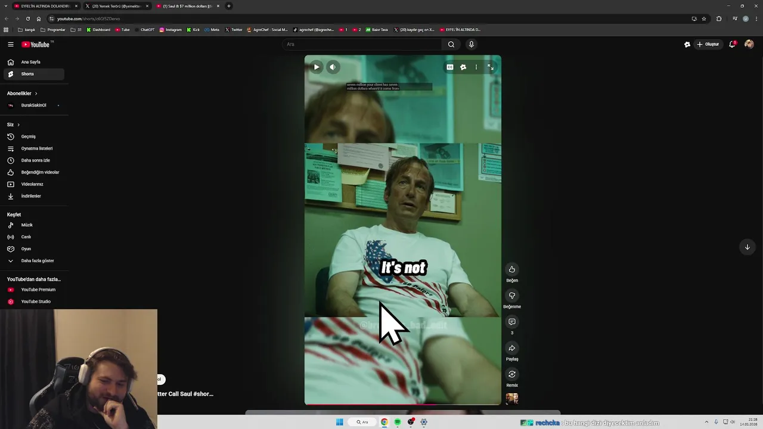Screen dimensions: 763x429
Task: Click the address bar URL
Action: tap(88, 18)
